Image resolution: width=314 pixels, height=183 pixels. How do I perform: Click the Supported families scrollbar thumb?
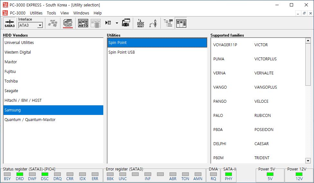[x=308, y=64]
